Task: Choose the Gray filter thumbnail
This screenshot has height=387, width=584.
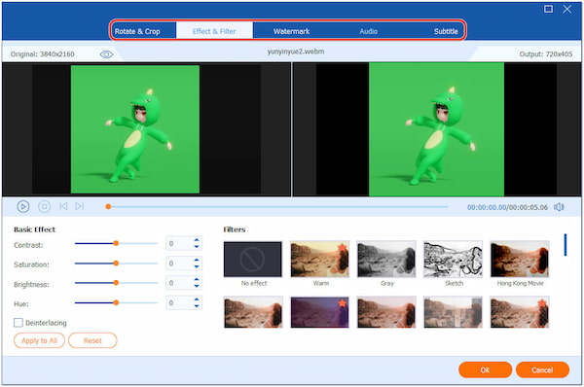Action: tap(386, 260)
